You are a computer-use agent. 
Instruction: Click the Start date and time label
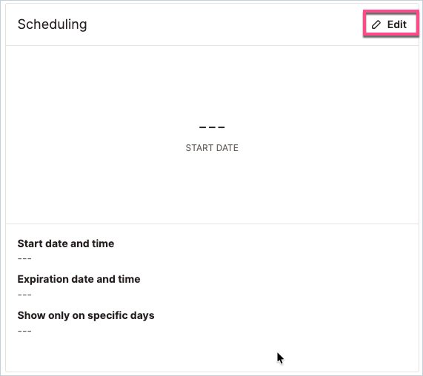click(66, 244)
